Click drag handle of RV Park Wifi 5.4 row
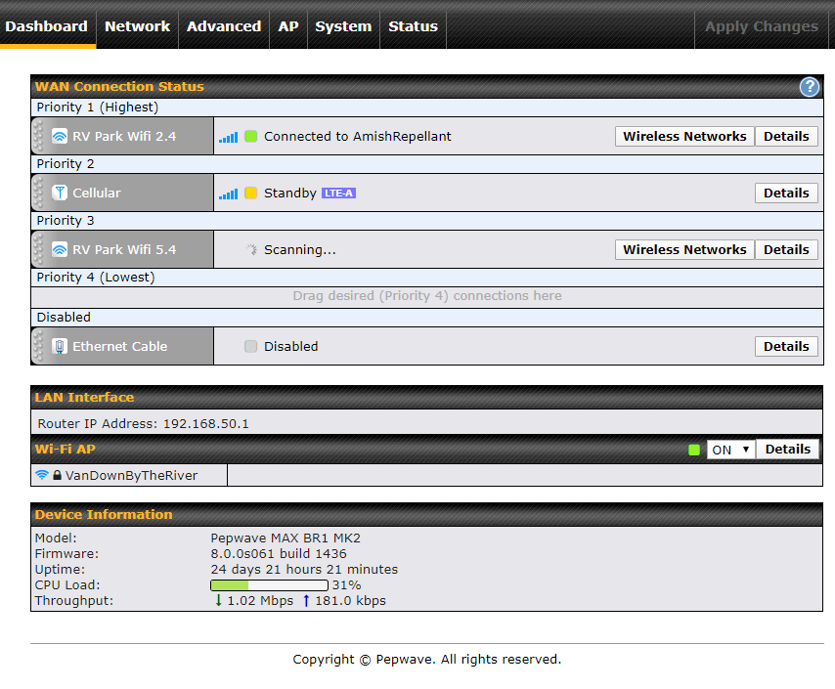The image size is (835, 689). click(x=38, y=249)
